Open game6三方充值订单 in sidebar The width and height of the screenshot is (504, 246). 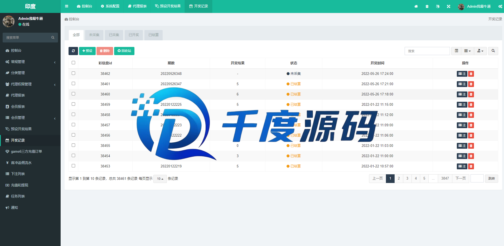(30, 151)
